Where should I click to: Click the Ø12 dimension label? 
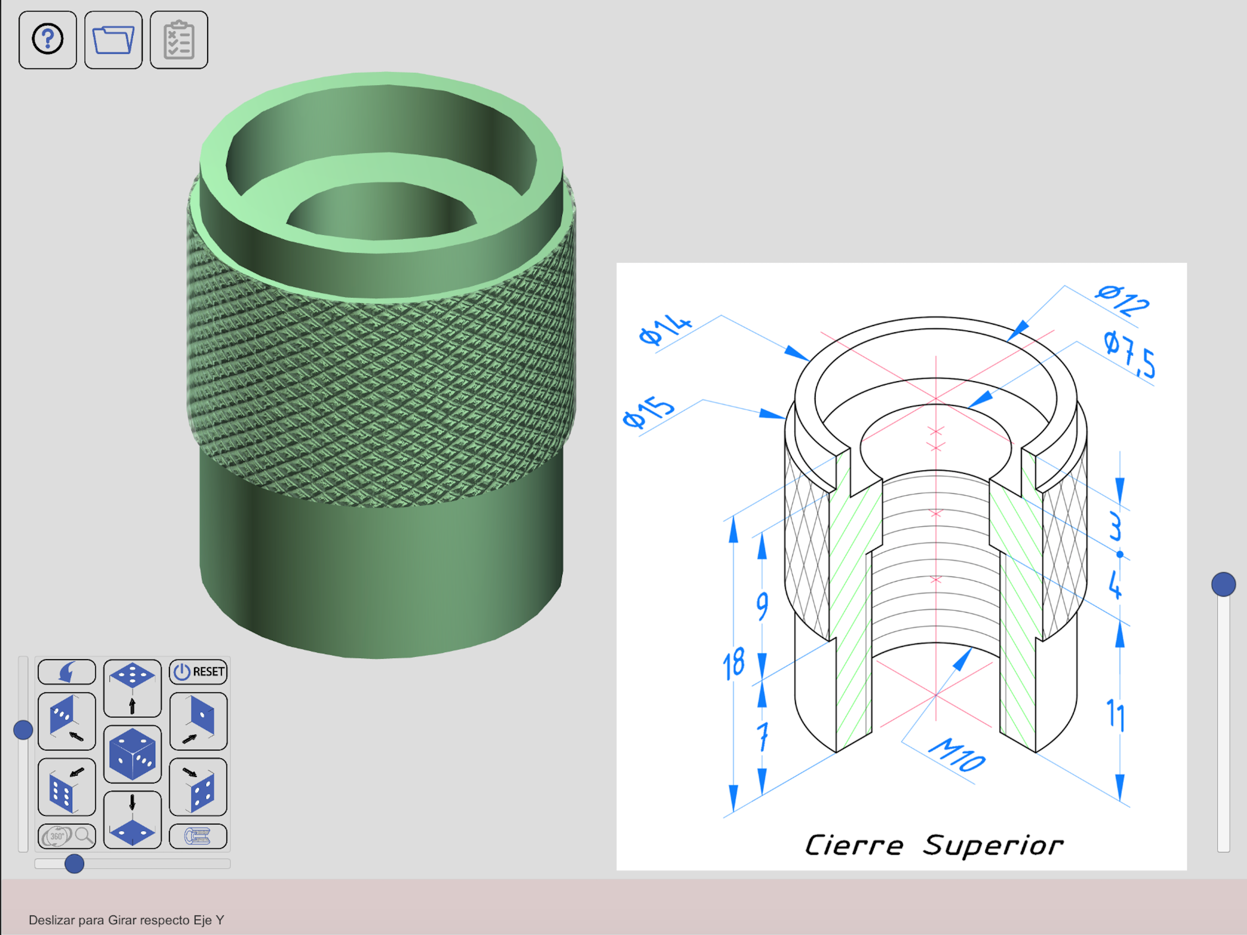coord(1122,300)
